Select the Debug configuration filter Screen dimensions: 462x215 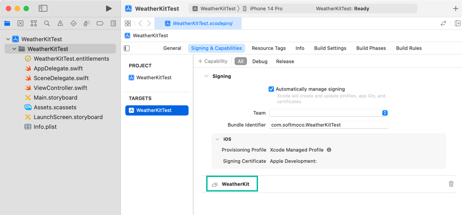click(x=260, y=61)
